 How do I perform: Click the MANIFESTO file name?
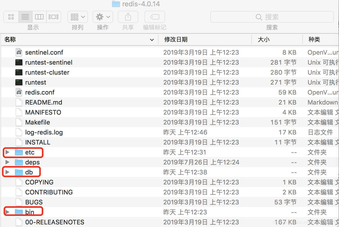[43, 112]
